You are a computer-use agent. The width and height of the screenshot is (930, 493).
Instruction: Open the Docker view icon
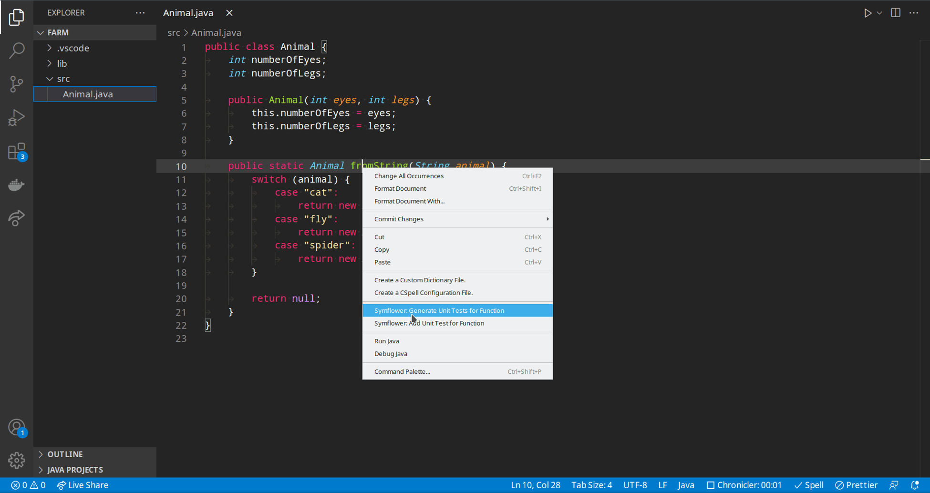(x=17, y=185)
